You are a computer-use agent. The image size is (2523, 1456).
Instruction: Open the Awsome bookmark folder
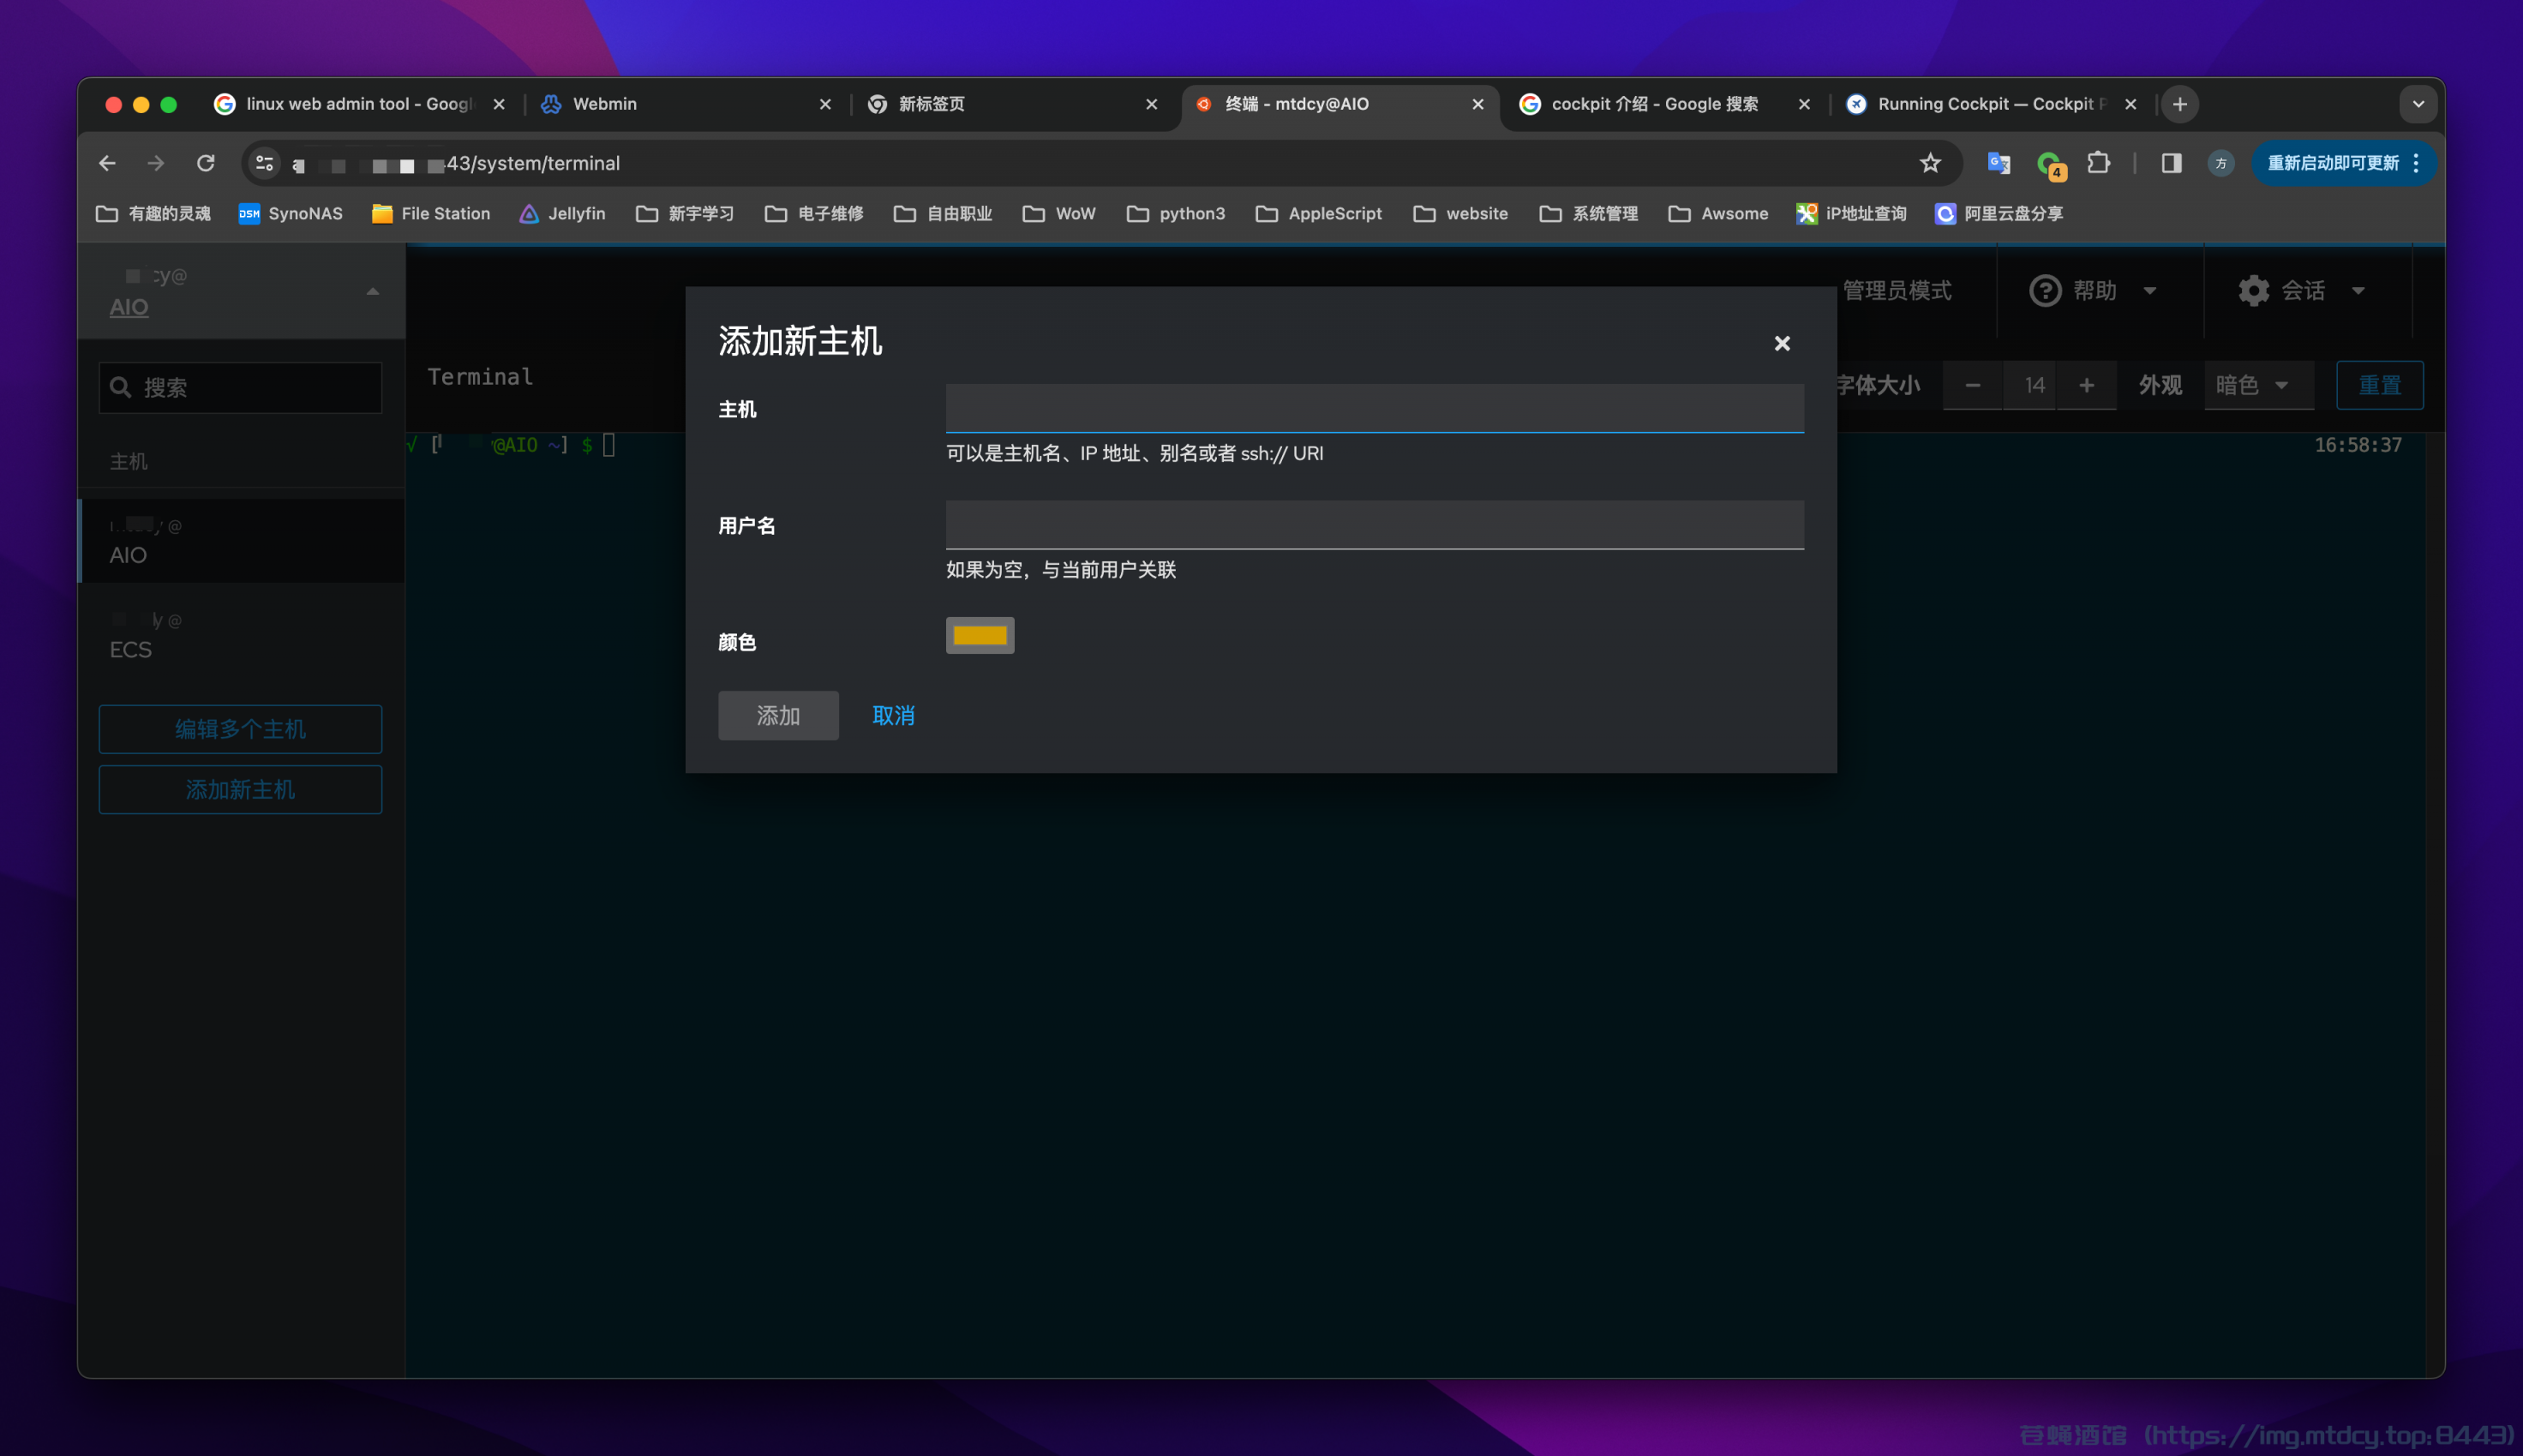[1718, 213]
